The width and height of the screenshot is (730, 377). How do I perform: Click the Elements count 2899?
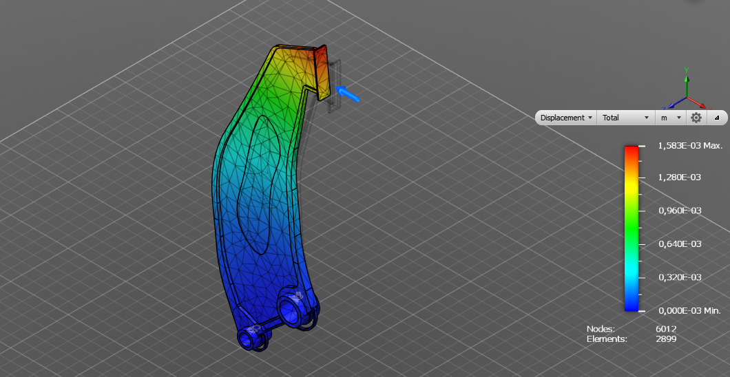coord(666,339)
